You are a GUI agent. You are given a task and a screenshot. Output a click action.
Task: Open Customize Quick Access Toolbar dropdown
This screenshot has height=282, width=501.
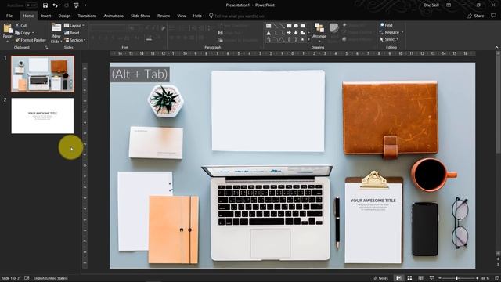85,5
